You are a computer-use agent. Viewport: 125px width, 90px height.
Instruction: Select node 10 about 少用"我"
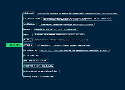pos(36,61)
